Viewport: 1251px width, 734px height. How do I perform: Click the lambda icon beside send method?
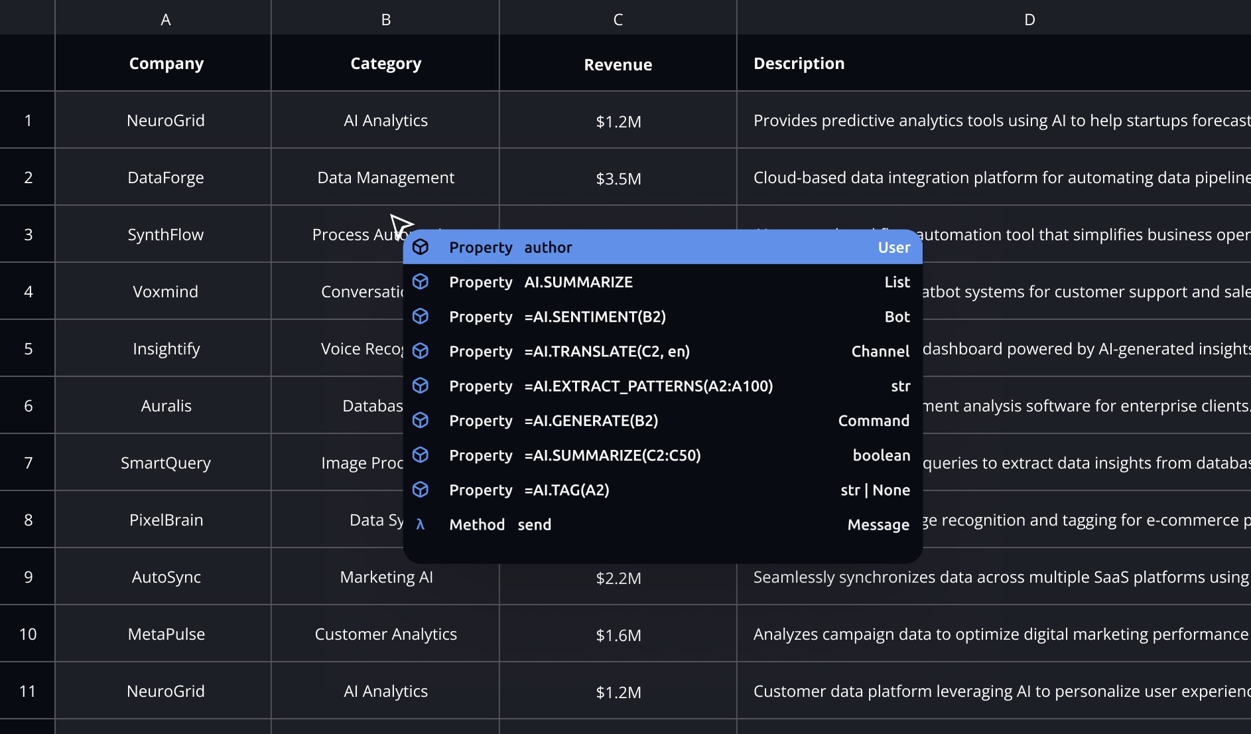click(x=421, y=524)
